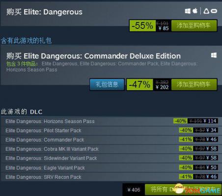Open 礼包信息 package info button

107,84
